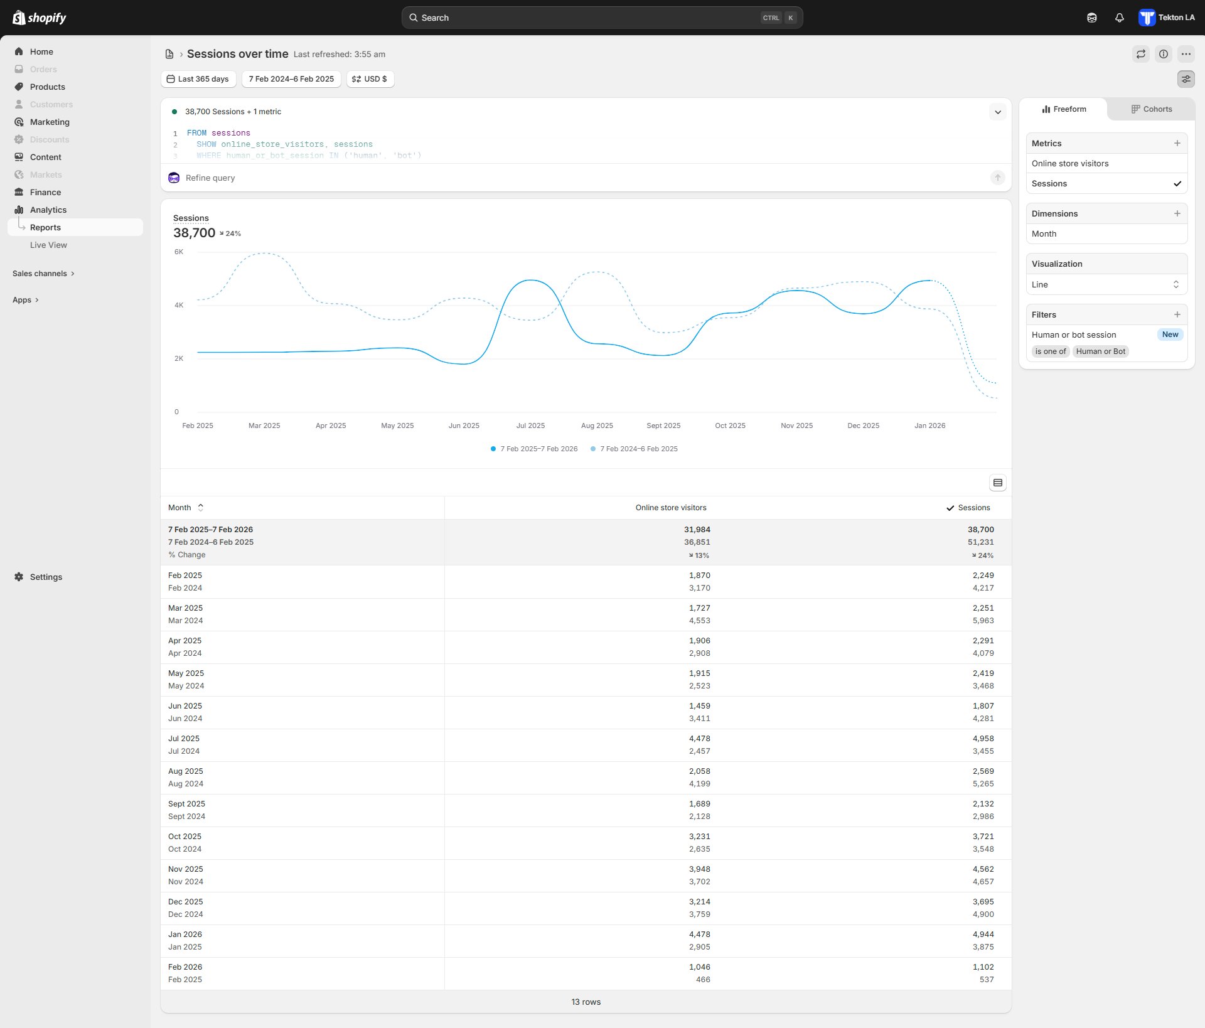Screen dimensions: 1205x1028
Task: Toggle the report settings side panel icon
Action: pos(1186,79)
